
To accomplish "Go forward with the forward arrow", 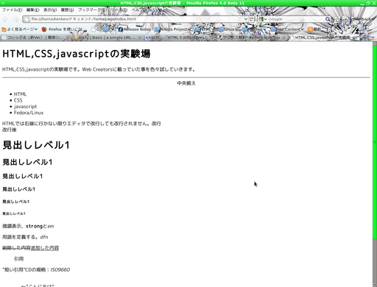I will pos(15,19).
